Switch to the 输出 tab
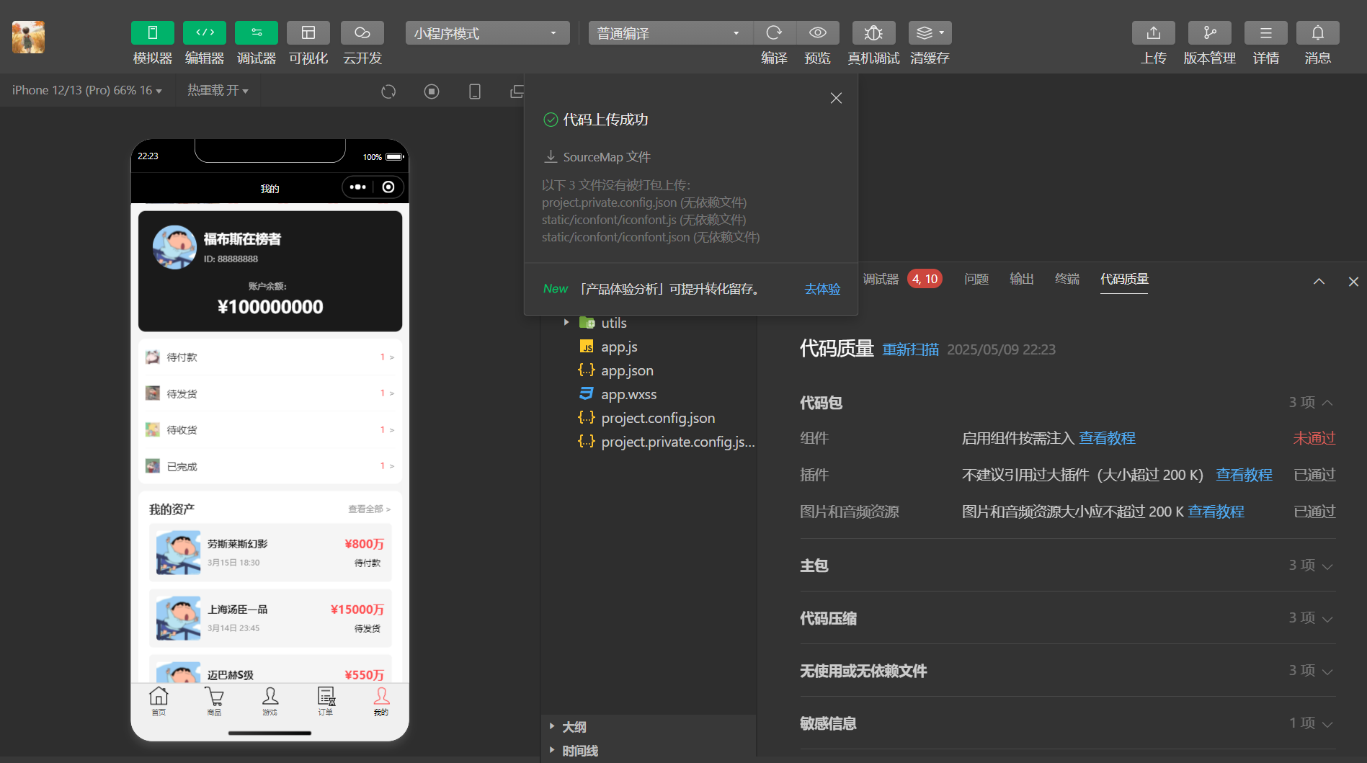Viewport: 1367px width, 763px height. coord(1022,279)
